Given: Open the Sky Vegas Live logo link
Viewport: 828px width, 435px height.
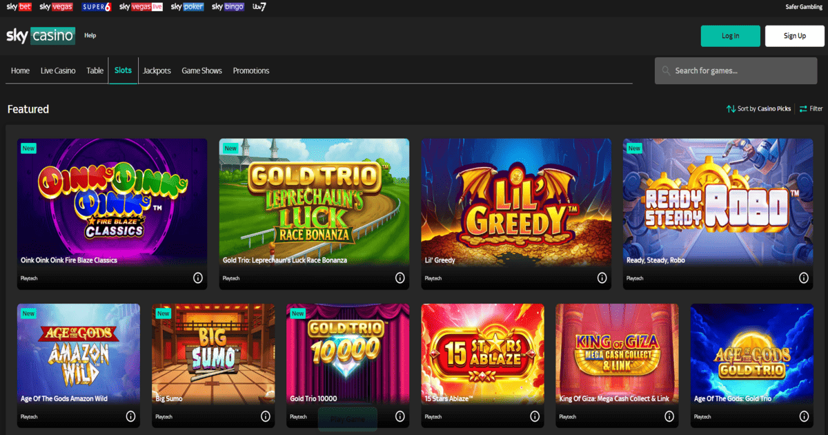Looking at the screenshot, I should click(141, 7).
